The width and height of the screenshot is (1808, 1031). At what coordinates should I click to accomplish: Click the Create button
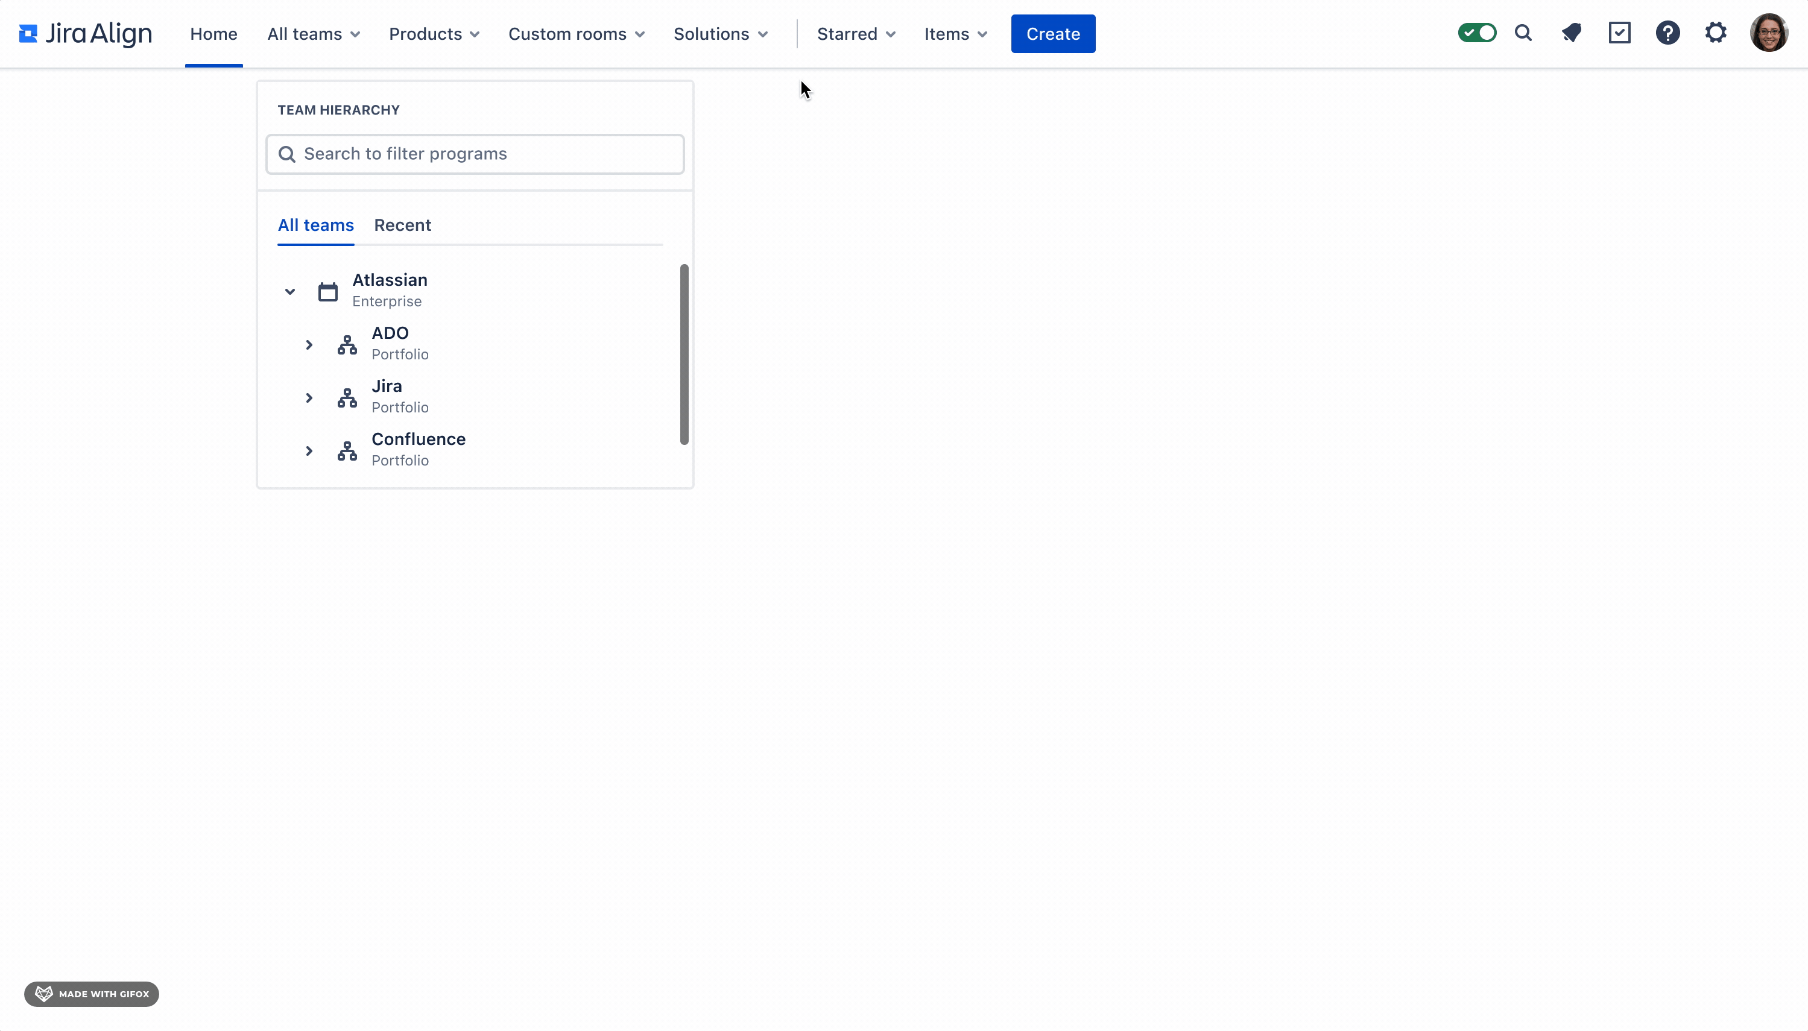click(1052, 33)
